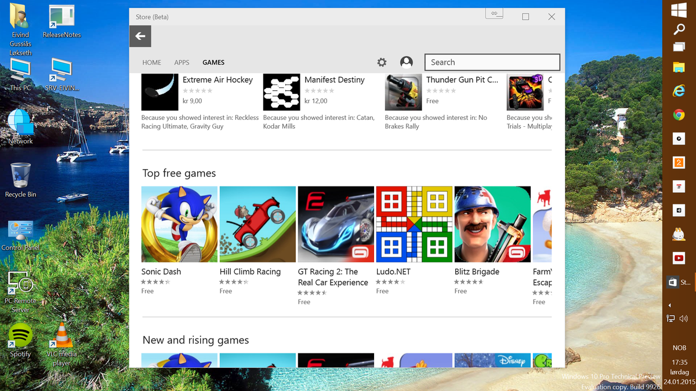Screen dimensions: 696x391
Task: Click Thunder Gun Pit C... title
Action: coord(462,80)
